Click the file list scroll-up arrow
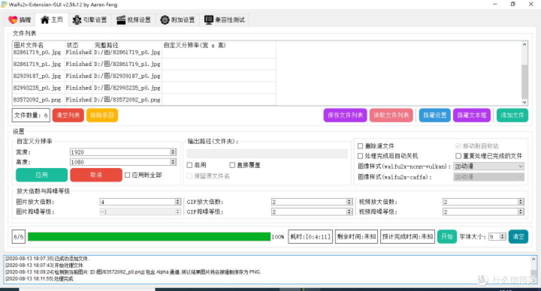541x291 pixels. [524, 44]
